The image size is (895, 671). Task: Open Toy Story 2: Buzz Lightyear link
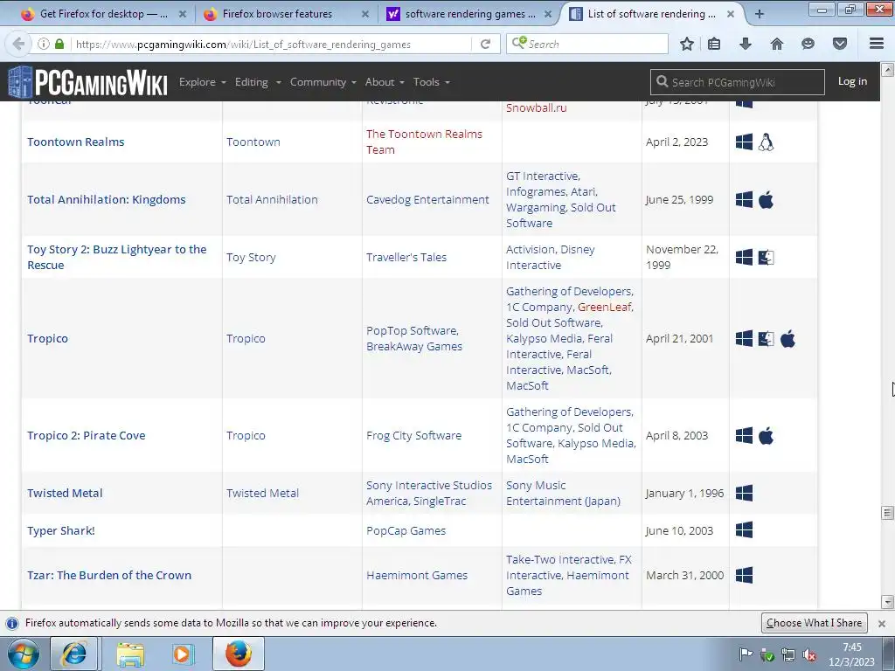point(117,258)
